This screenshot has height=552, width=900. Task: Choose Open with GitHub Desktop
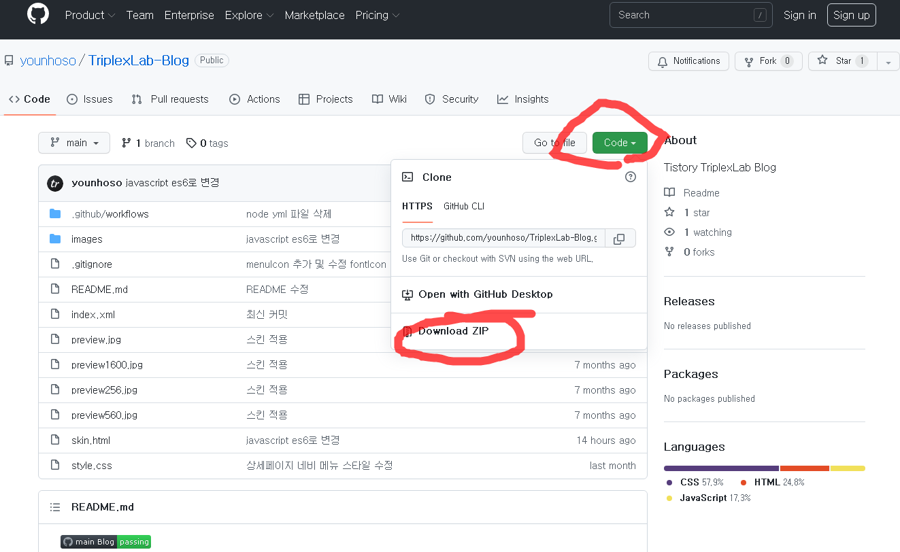[x=478, y=294]
